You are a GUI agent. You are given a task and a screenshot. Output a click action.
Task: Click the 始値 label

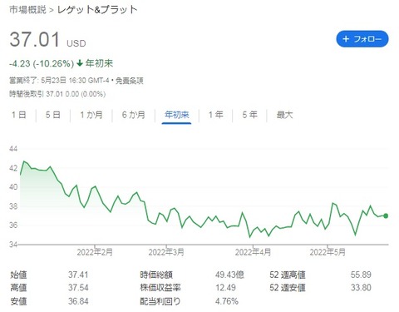pos(18,275)
